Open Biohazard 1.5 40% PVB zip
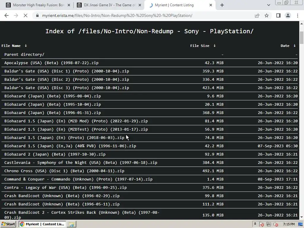 coord(70,146)
